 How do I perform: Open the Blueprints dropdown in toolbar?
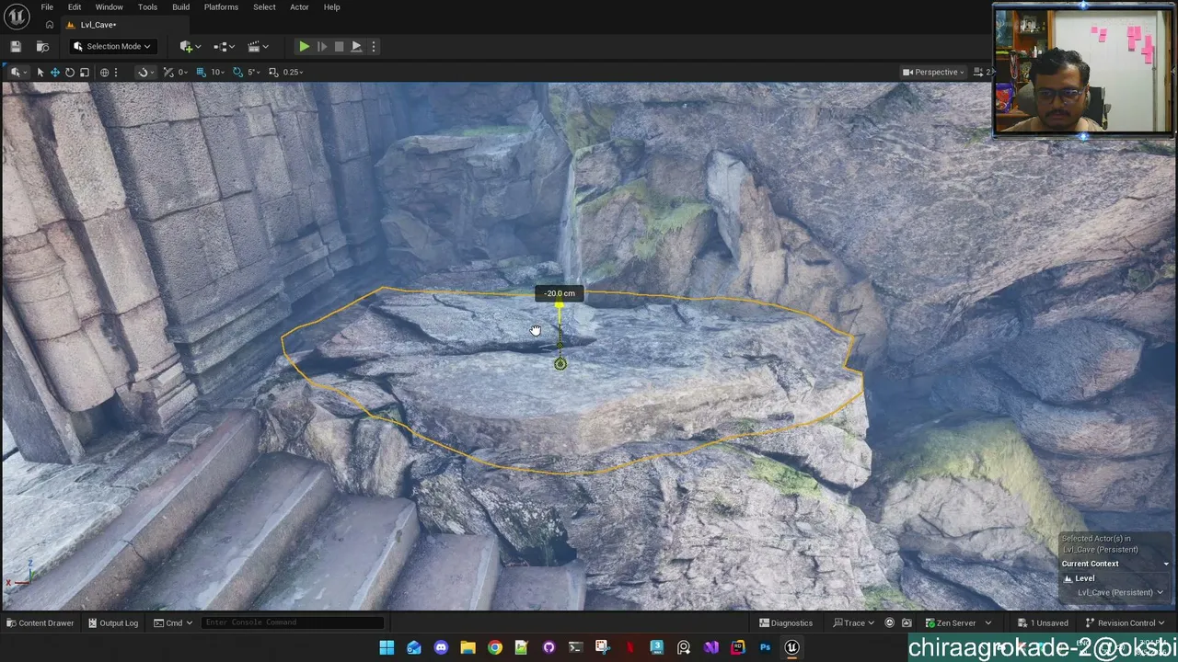coord(224,46)
